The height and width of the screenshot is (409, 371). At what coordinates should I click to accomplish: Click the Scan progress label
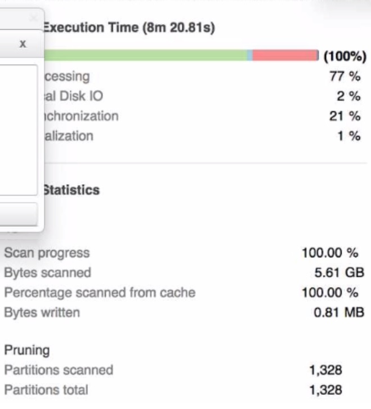coord(47,253)
